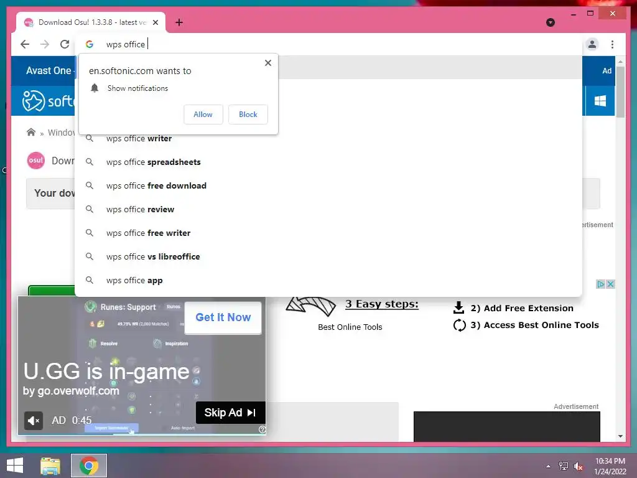Click the round dropdown icon in title bar
This screenshot has height=478, width=637.
click(551, 22)
